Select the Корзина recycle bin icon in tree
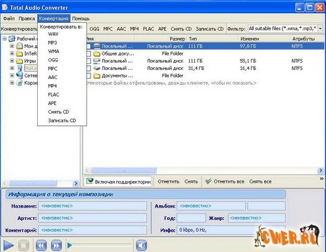Image resolution: width=326 pixels, height=252 pixels. point(20,83)
